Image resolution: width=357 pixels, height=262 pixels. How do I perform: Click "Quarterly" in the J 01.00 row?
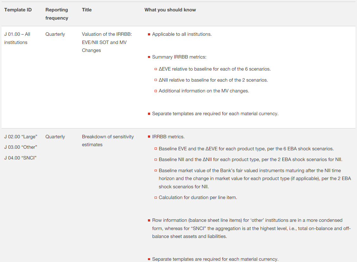coord(55,34)
